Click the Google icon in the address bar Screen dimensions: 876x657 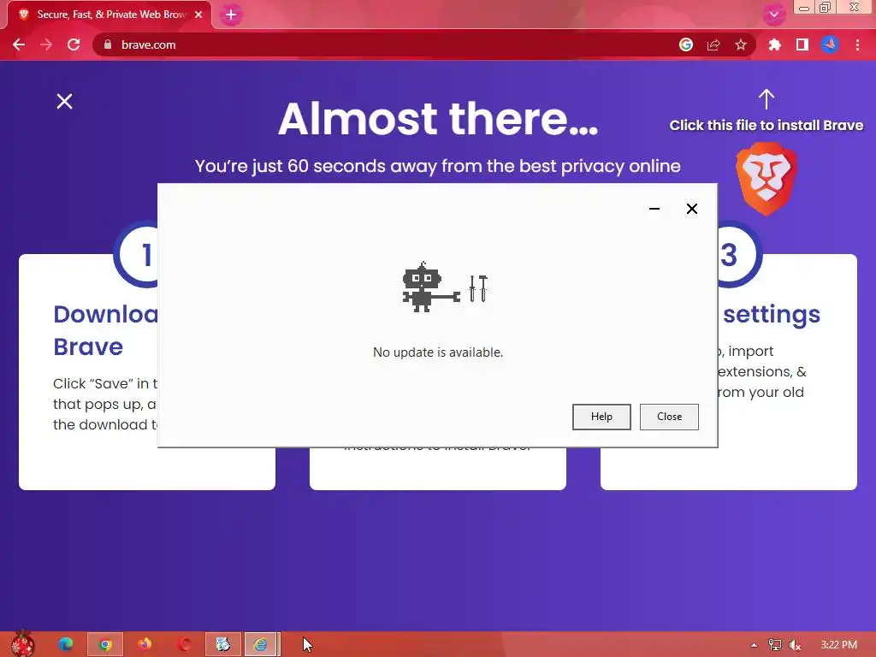pyautogui.click(x=686, y=44)
